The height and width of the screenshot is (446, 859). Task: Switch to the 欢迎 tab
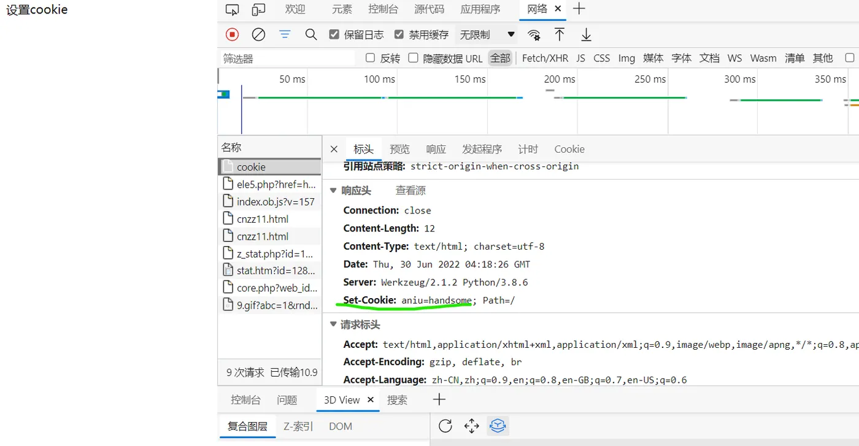(295, 9)
